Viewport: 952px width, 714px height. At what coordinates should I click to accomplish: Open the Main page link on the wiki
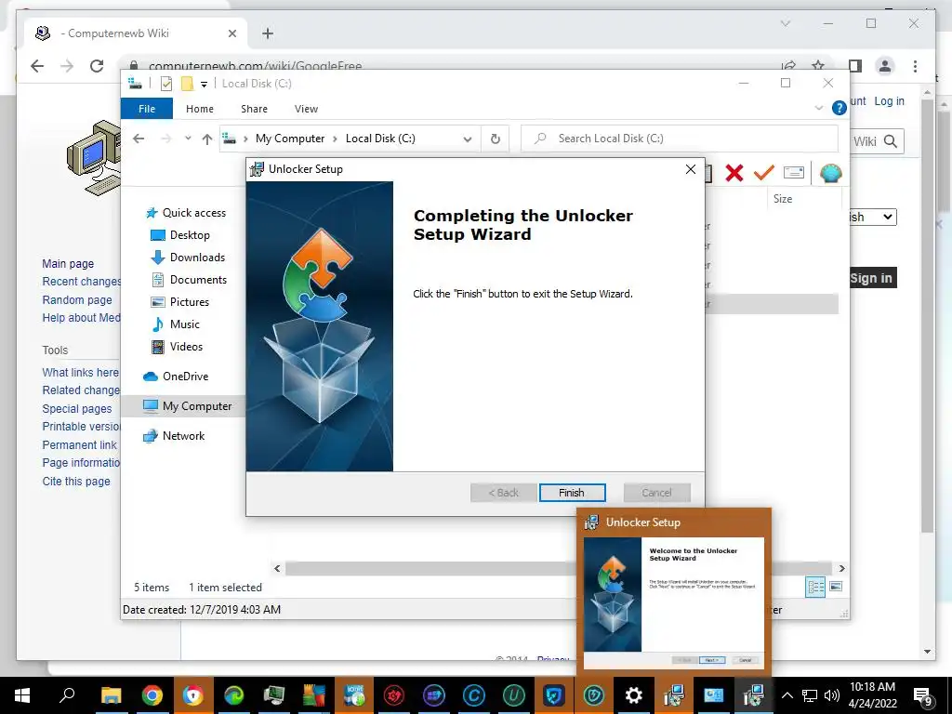coord(68,263)
